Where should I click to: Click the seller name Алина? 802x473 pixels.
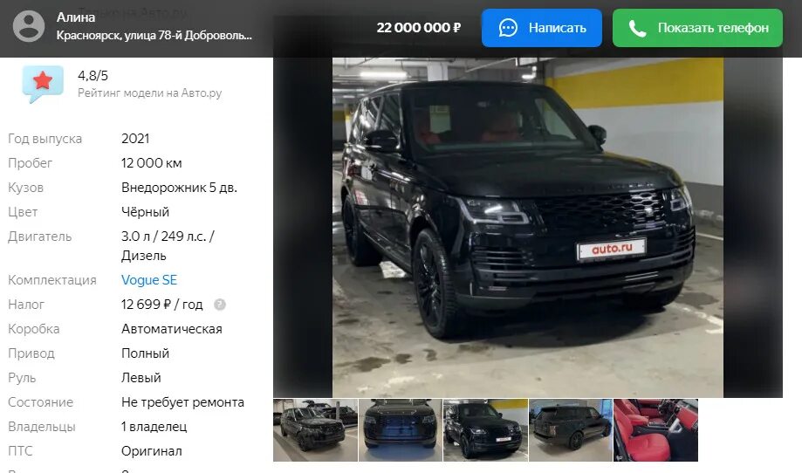[76, 17]
